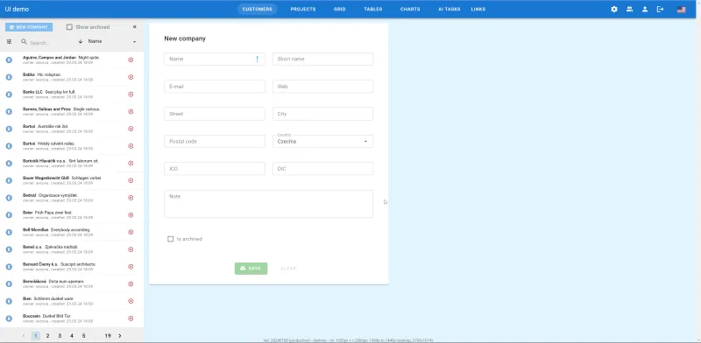Click the red icon on Beier row
The height and width of the screenshot is (343, 701).
[131, 215]
